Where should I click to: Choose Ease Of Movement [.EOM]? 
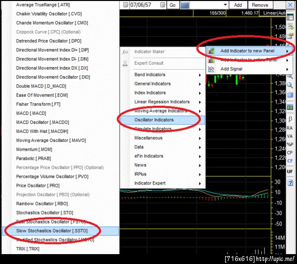pyautogui.click(x=42, y=95)
